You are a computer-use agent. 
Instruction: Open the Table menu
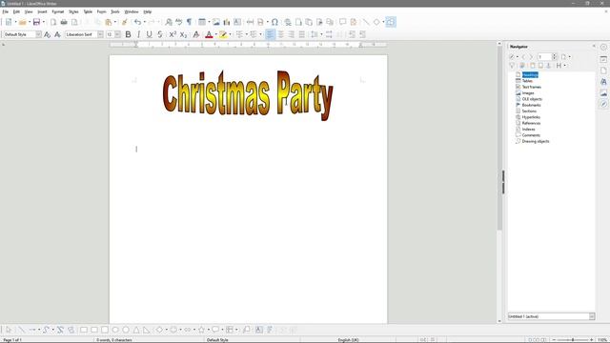88,12
